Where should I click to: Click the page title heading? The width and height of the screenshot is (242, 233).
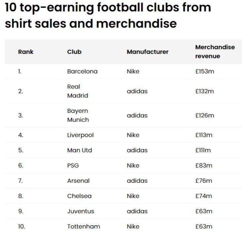108,15
